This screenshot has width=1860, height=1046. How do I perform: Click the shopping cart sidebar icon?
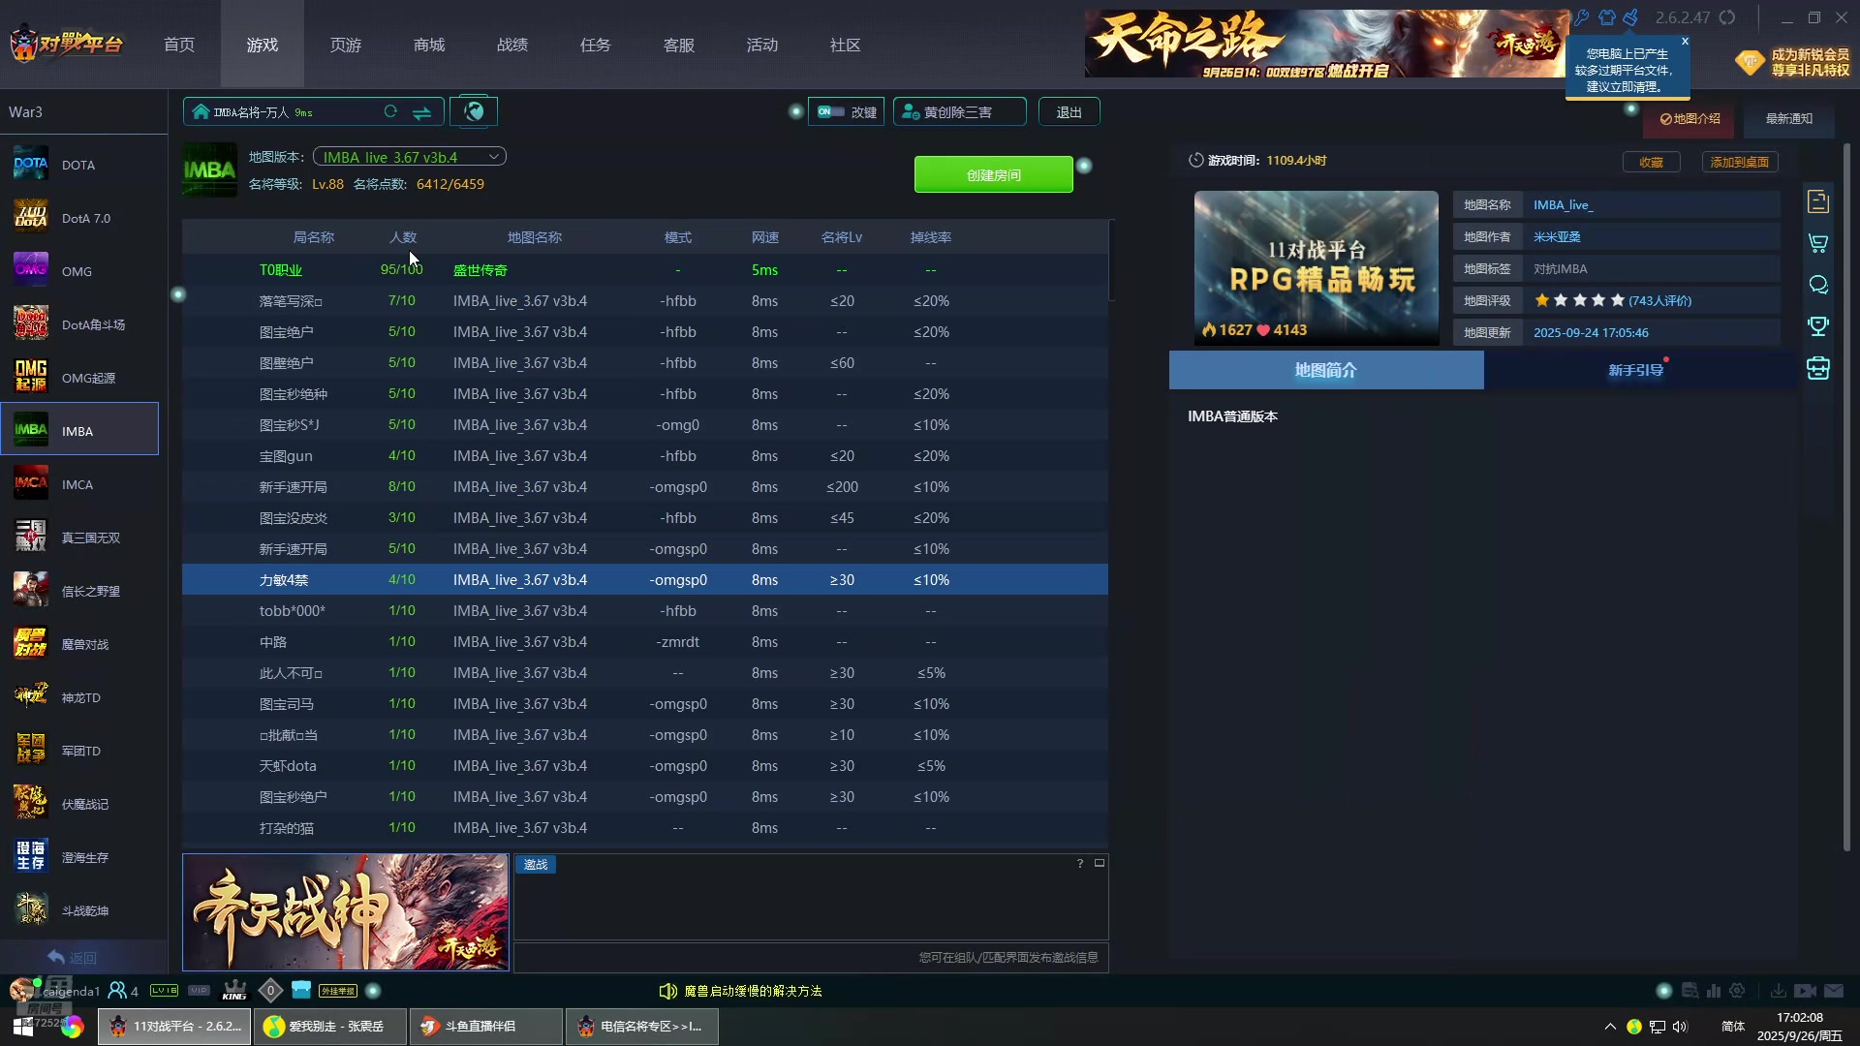(1818, 243)
